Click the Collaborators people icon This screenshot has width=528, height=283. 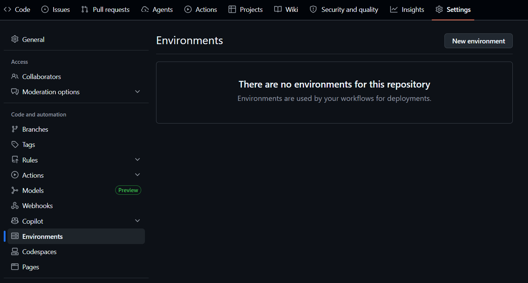coord(15,76)
